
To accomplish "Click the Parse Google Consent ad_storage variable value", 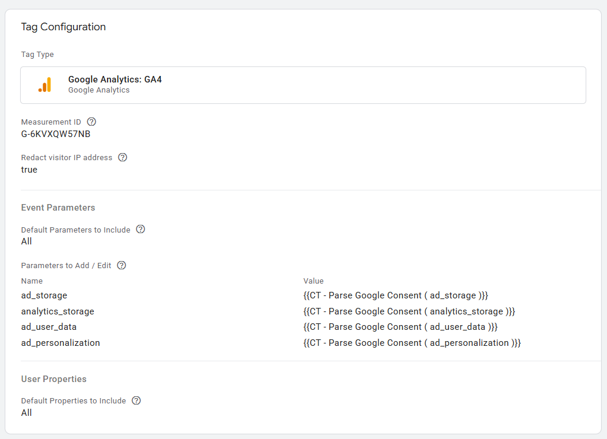I will point(396,295).
